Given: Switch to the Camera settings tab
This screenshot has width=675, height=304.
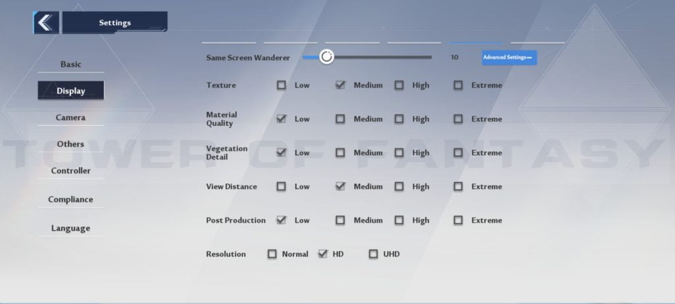Looking at the screenshot, I should 71,117.
